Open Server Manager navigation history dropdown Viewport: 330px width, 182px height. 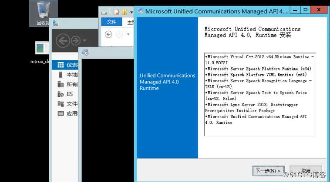pyautogui.click(x=84, y=40)
